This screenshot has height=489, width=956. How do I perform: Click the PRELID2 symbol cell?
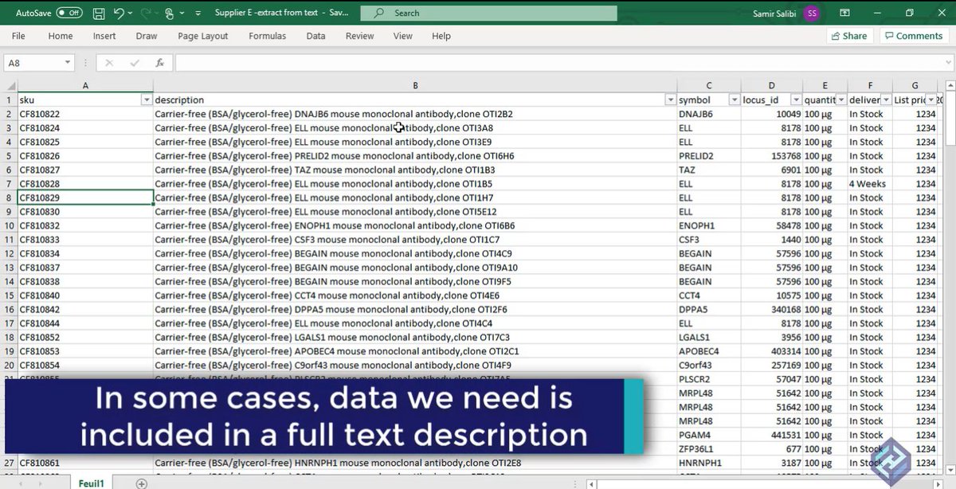[708, 156]
